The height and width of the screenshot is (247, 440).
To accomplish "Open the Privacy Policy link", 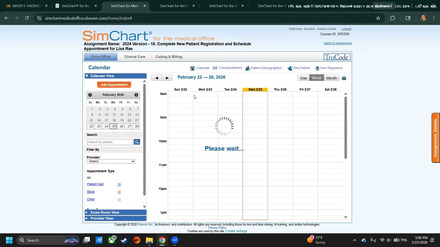I will 217,228.
